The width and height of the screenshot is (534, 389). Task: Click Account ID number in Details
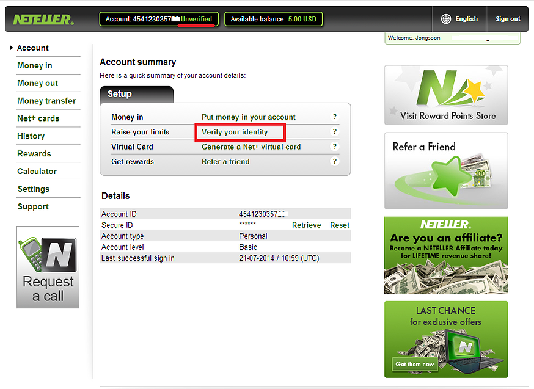pyautogui.click(x=263, y=214)
